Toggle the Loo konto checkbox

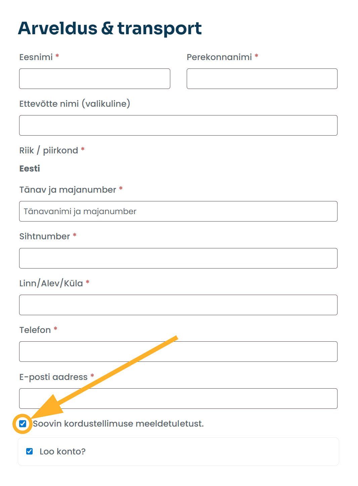click(x=30, y=451)
